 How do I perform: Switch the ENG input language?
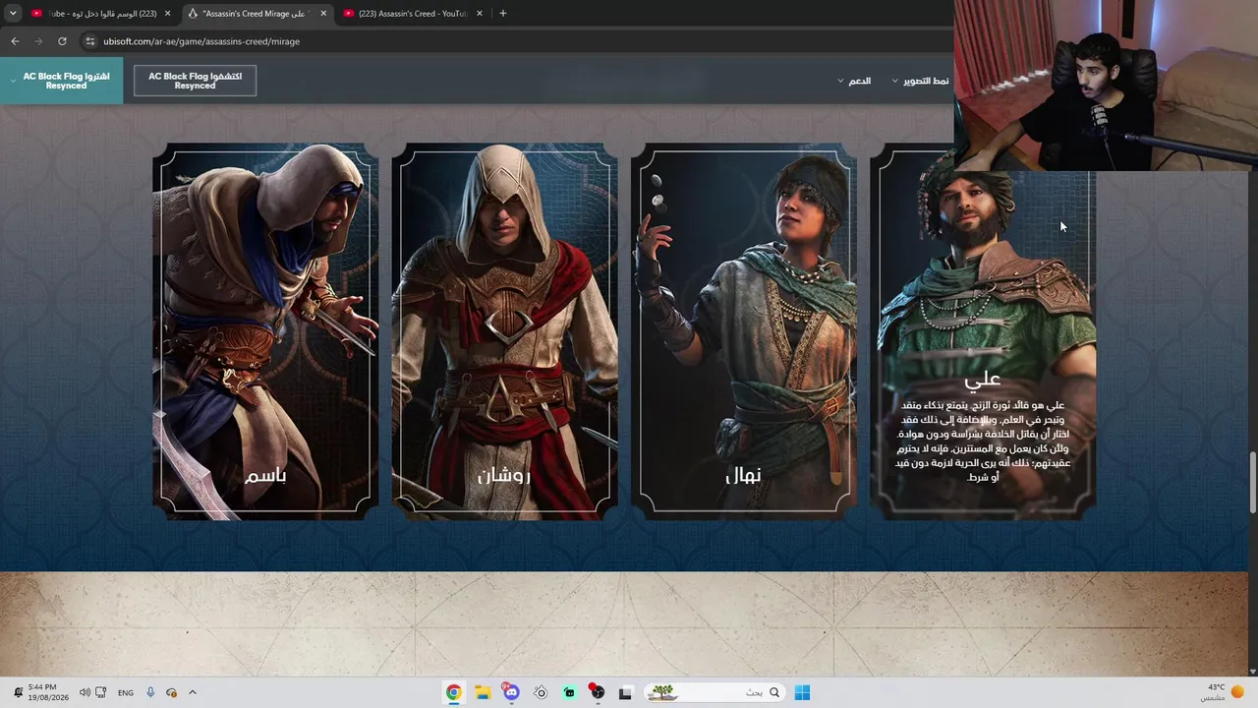click(126, 692)
